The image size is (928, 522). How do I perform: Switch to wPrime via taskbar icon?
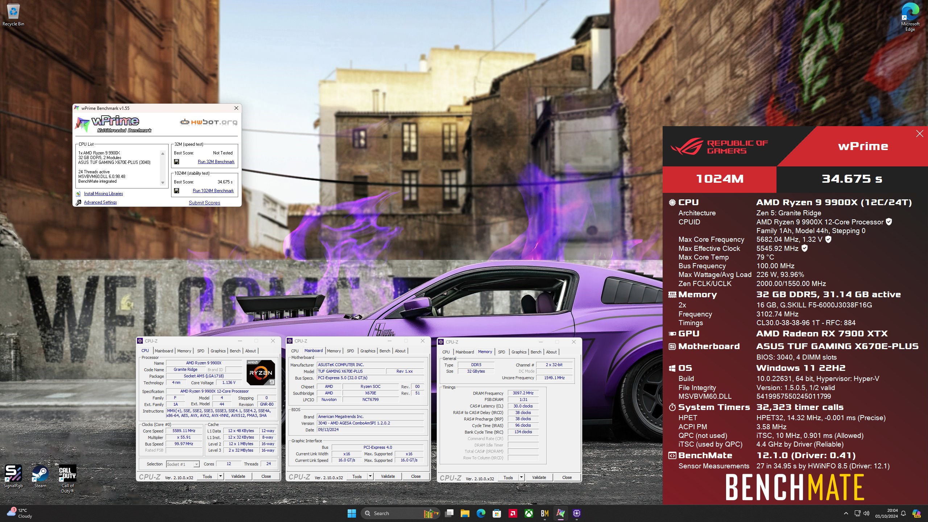pyautogui.click(x=561, y=513)
